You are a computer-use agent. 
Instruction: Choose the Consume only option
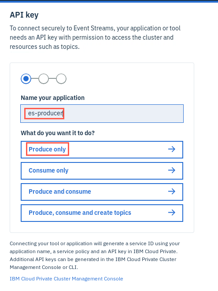coord(102,171)
